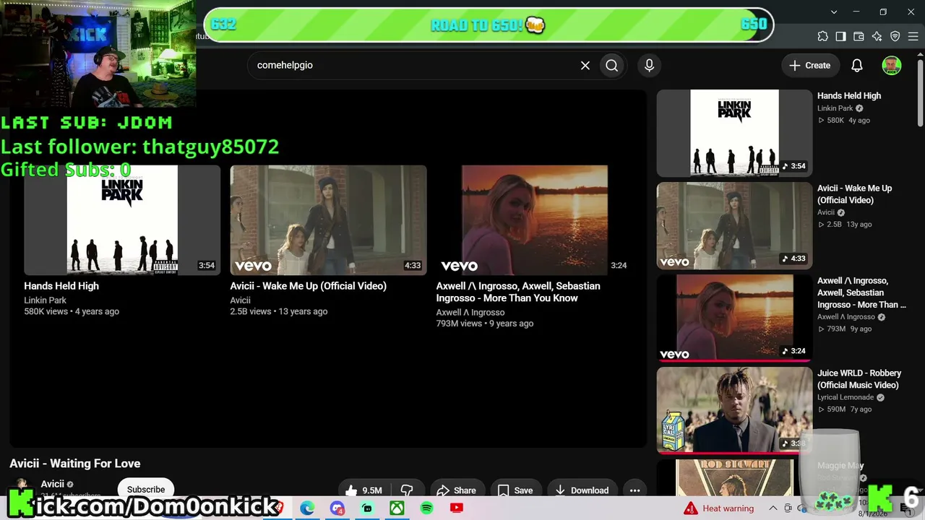Open the browser wallet icon
The width and height of the screenshot is (925, 520).
click(859, 37)
